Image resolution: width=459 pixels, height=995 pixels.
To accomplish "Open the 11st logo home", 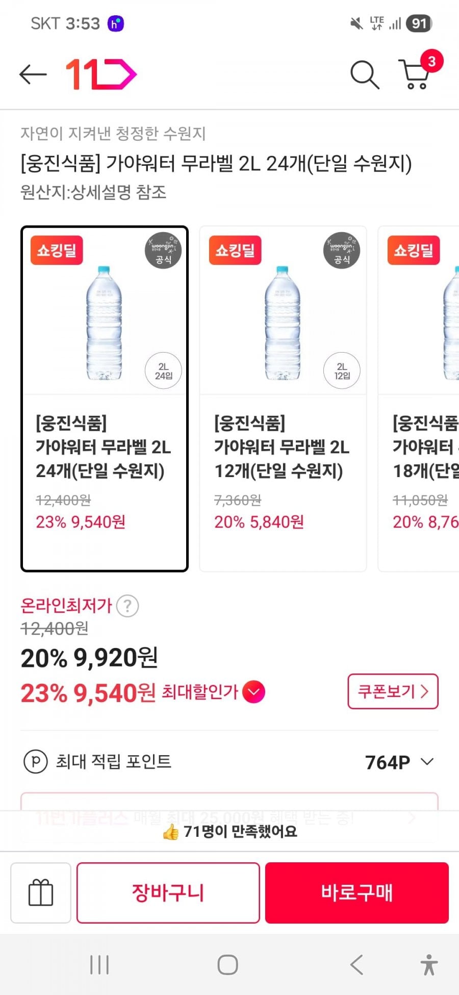I will [101, 74].
